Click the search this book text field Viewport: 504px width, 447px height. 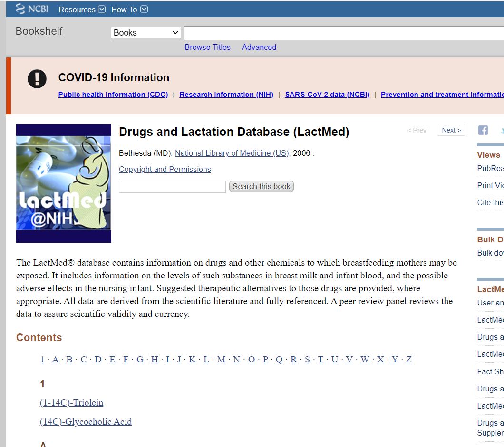[x=172, y=187]
